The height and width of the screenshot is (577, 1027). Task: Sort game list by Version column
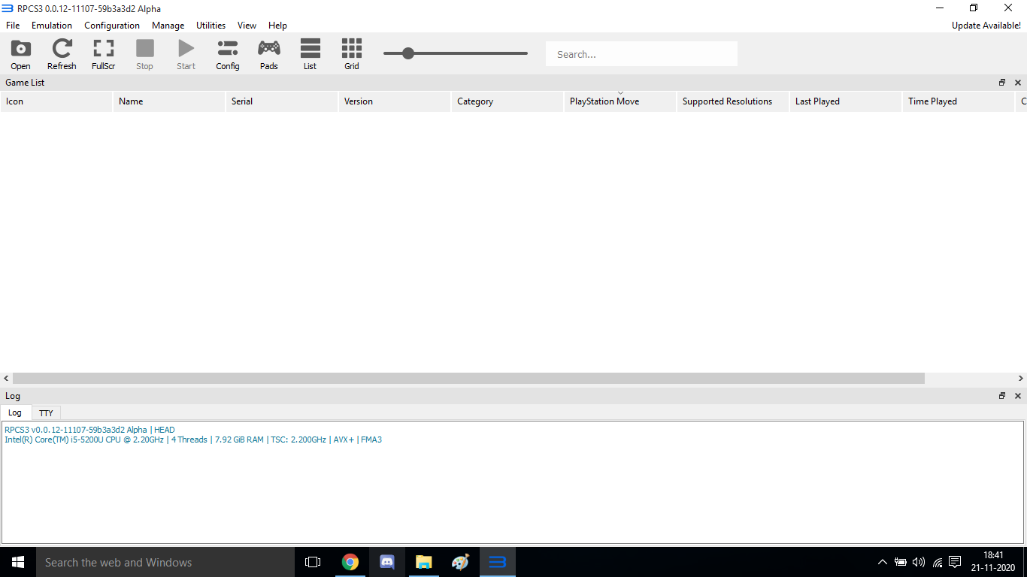(395, 101)
